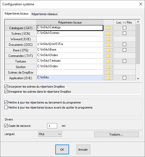Switch to Répertoires réseaux tab
This screenshot has width=145, height=157.
coord(44,14)
